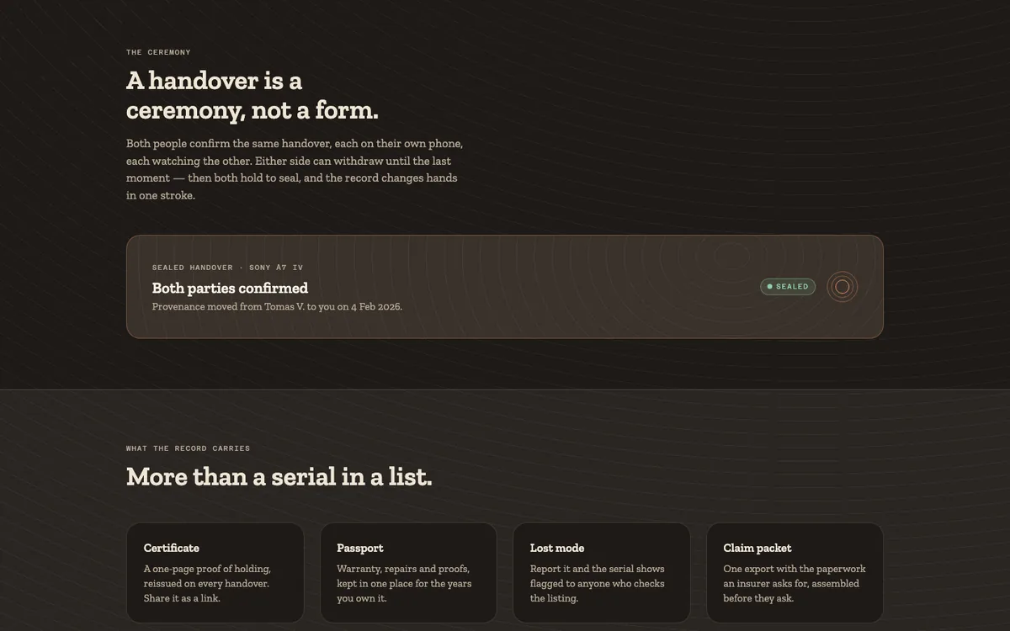This screenshot has height=631, width=1010.
Task: Select the Claim packet card title
Action: [x=757, y=548]
